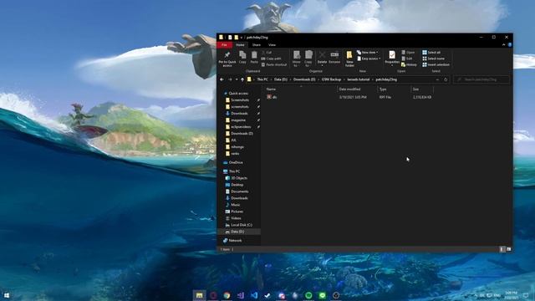Click Copy path in ribbon
This screenshot has width=535, height=301.
pyautogui.click(x=271, y=59)
